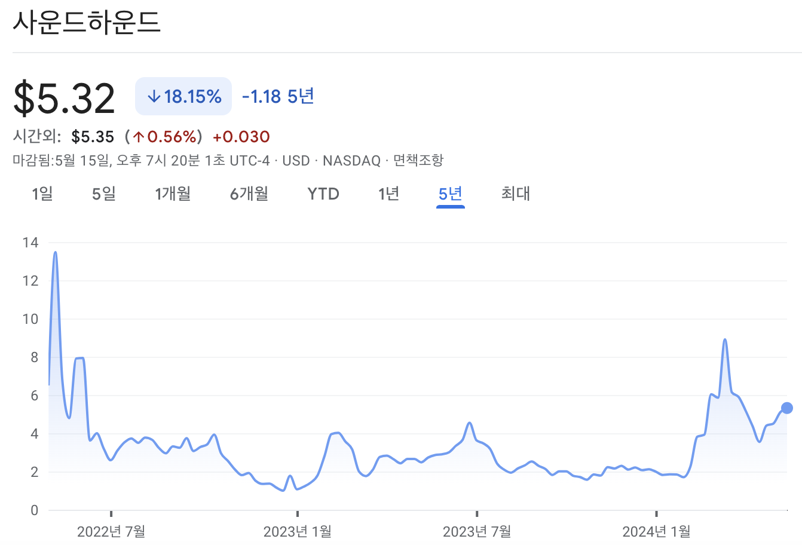Select the YTD time range
Image resolution: width=802 pixels, height=545 pixels.
coord(323,194)
